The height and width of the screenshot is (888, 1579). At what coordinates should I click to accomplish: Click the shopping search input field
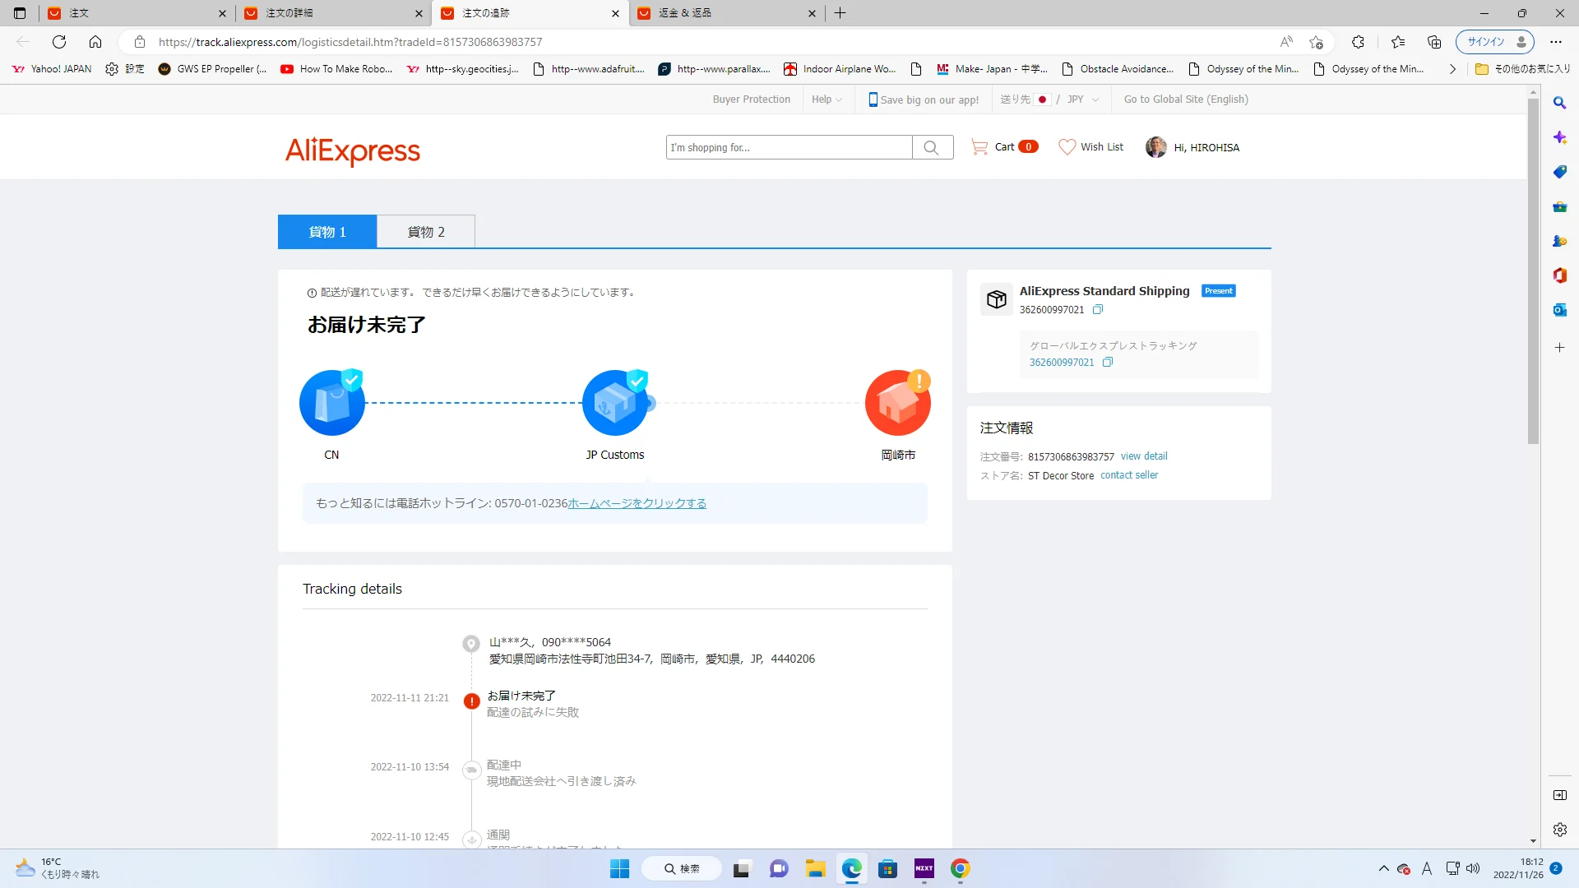pos(789,148)
